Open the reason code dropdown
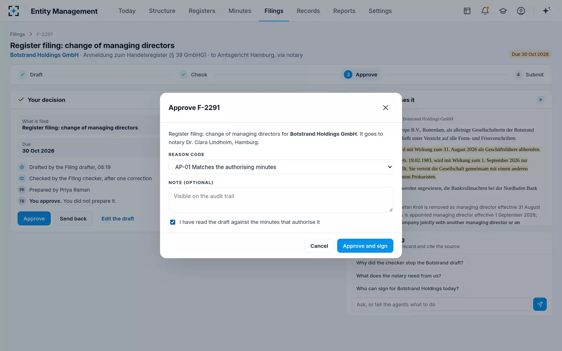Screen dimensions: 562x351 click(281, 167)
